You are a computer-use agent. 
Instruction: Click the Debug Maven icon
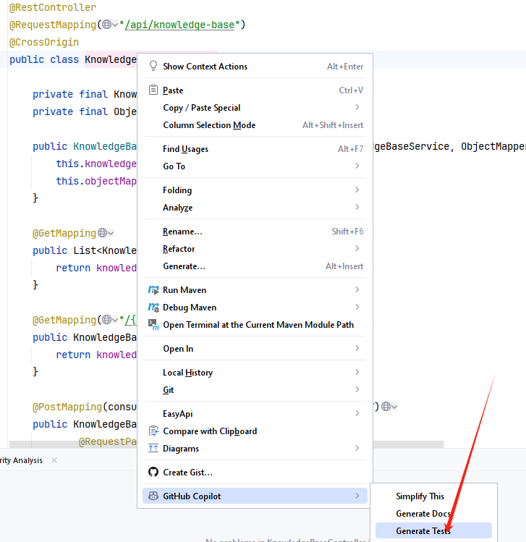(x=153, y=308)
